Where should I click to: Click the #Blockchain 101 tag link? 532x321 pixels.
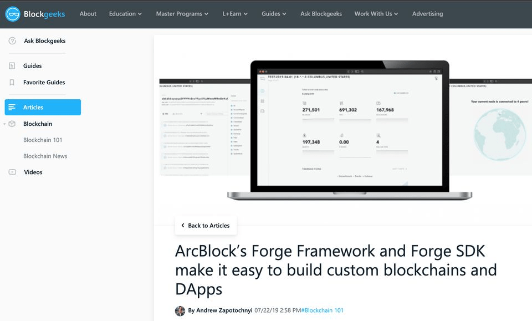(323, 310)
